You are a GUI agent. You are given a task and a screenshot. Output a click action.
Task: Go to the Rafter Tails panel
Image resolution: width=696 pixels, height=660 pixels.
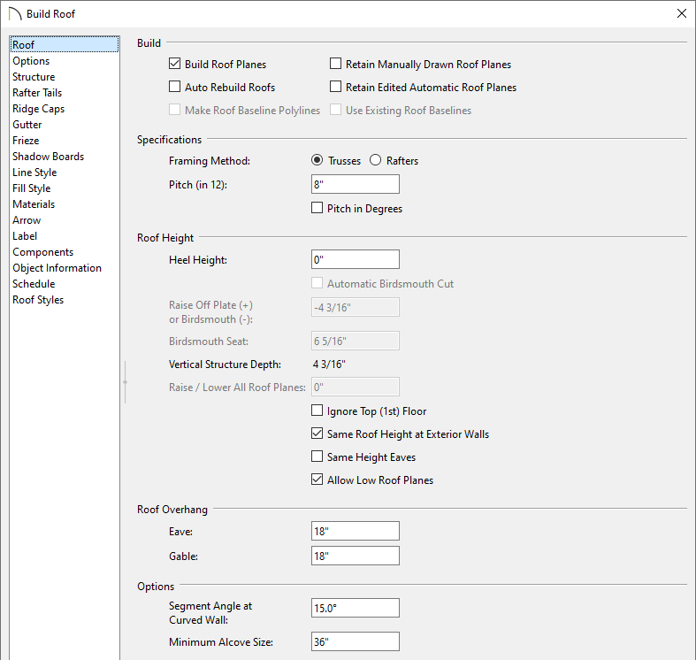point(37,93)
